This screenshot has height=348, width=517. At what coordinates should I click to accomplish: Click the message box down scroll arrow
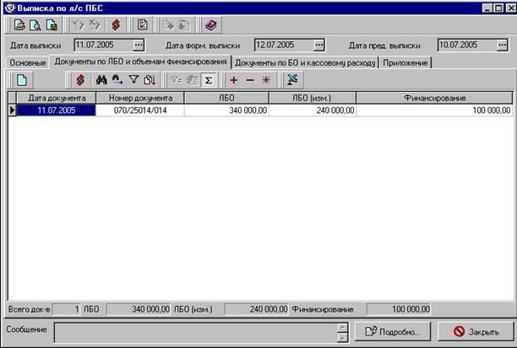[x=343, y=338]
